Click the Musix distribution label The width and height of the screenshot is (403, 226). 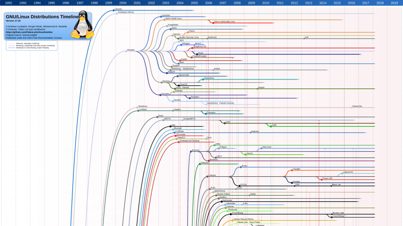pos(200,53)
